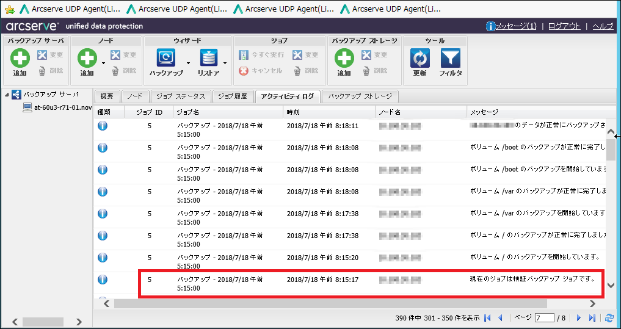
Task: Open the Backup wizard dropdown arrow
Action: click(x=189, y=62)
